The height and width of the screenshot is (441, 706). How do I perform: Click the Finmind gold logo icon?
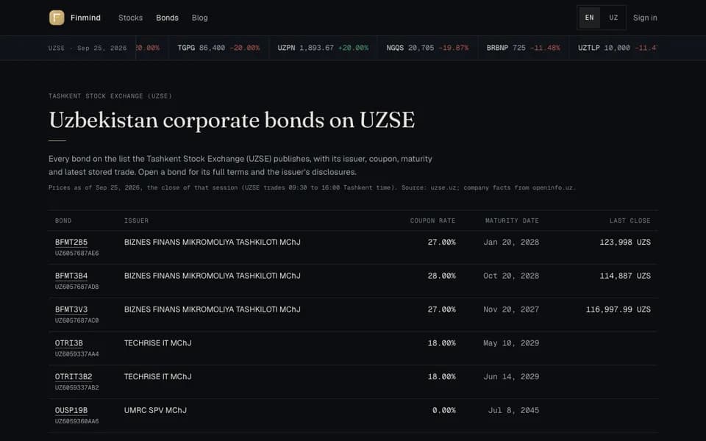(57, 18)
